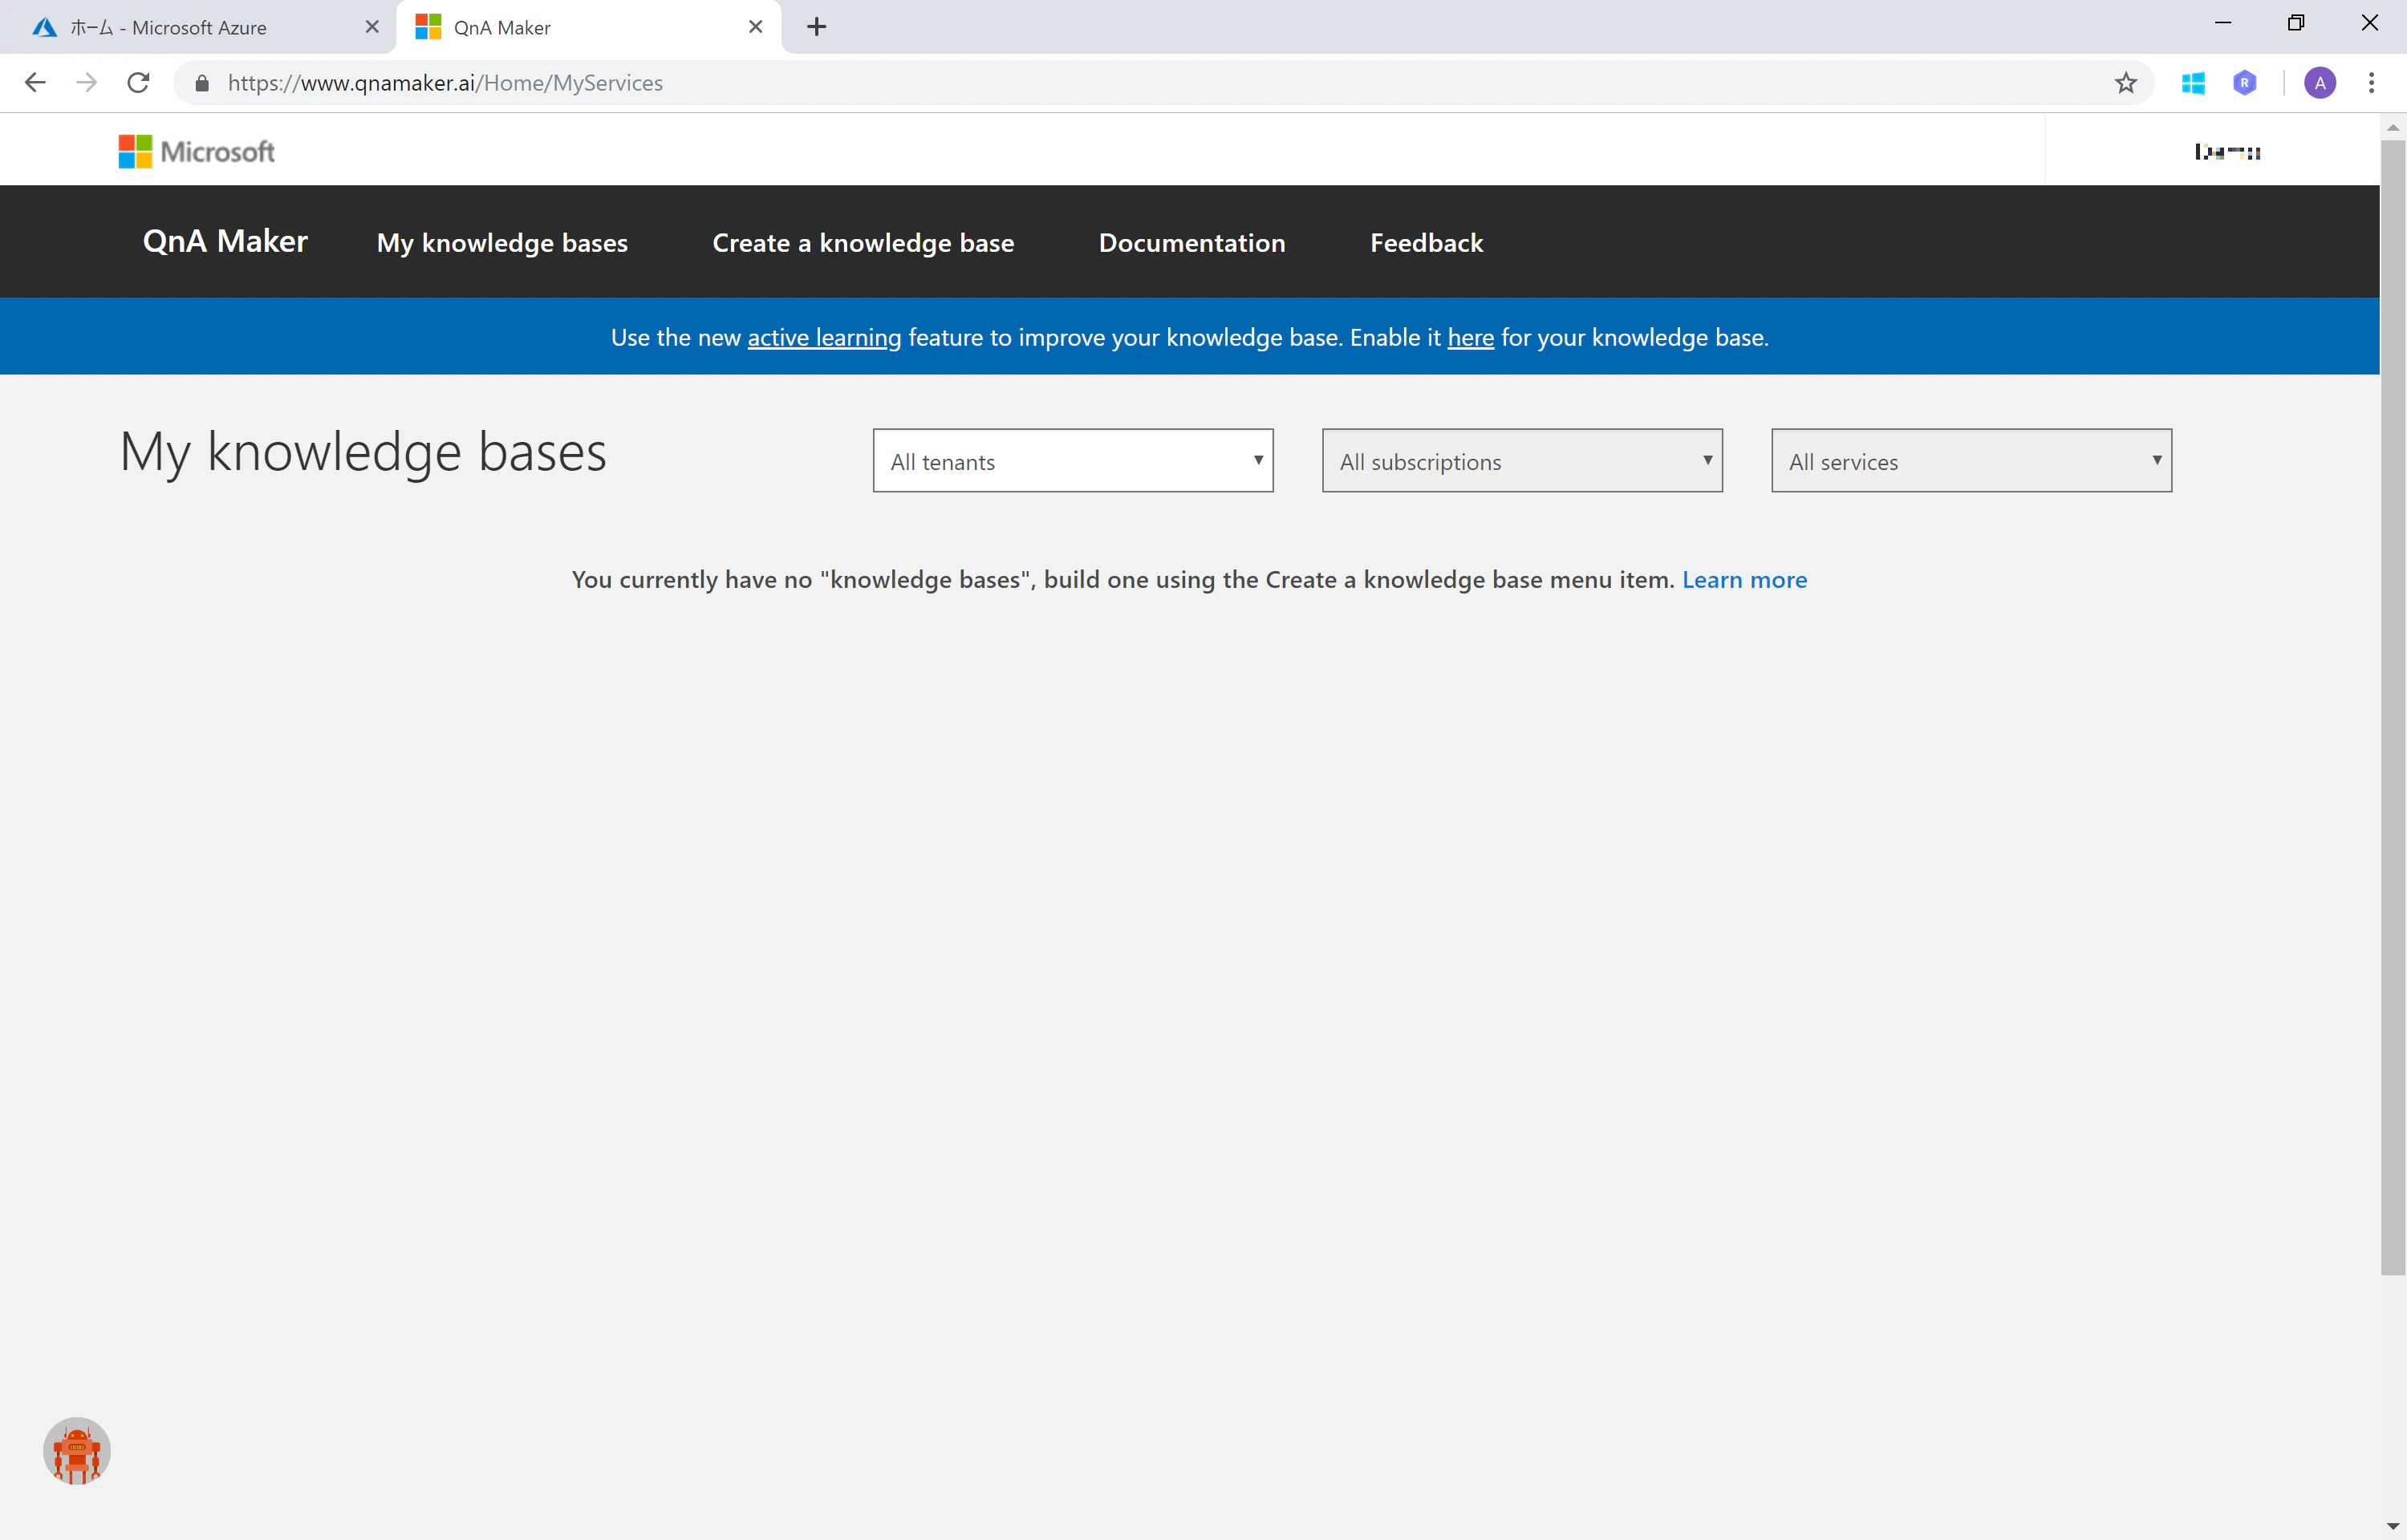
Task: View site security info via lock icon
Action: tap(202, 83)
